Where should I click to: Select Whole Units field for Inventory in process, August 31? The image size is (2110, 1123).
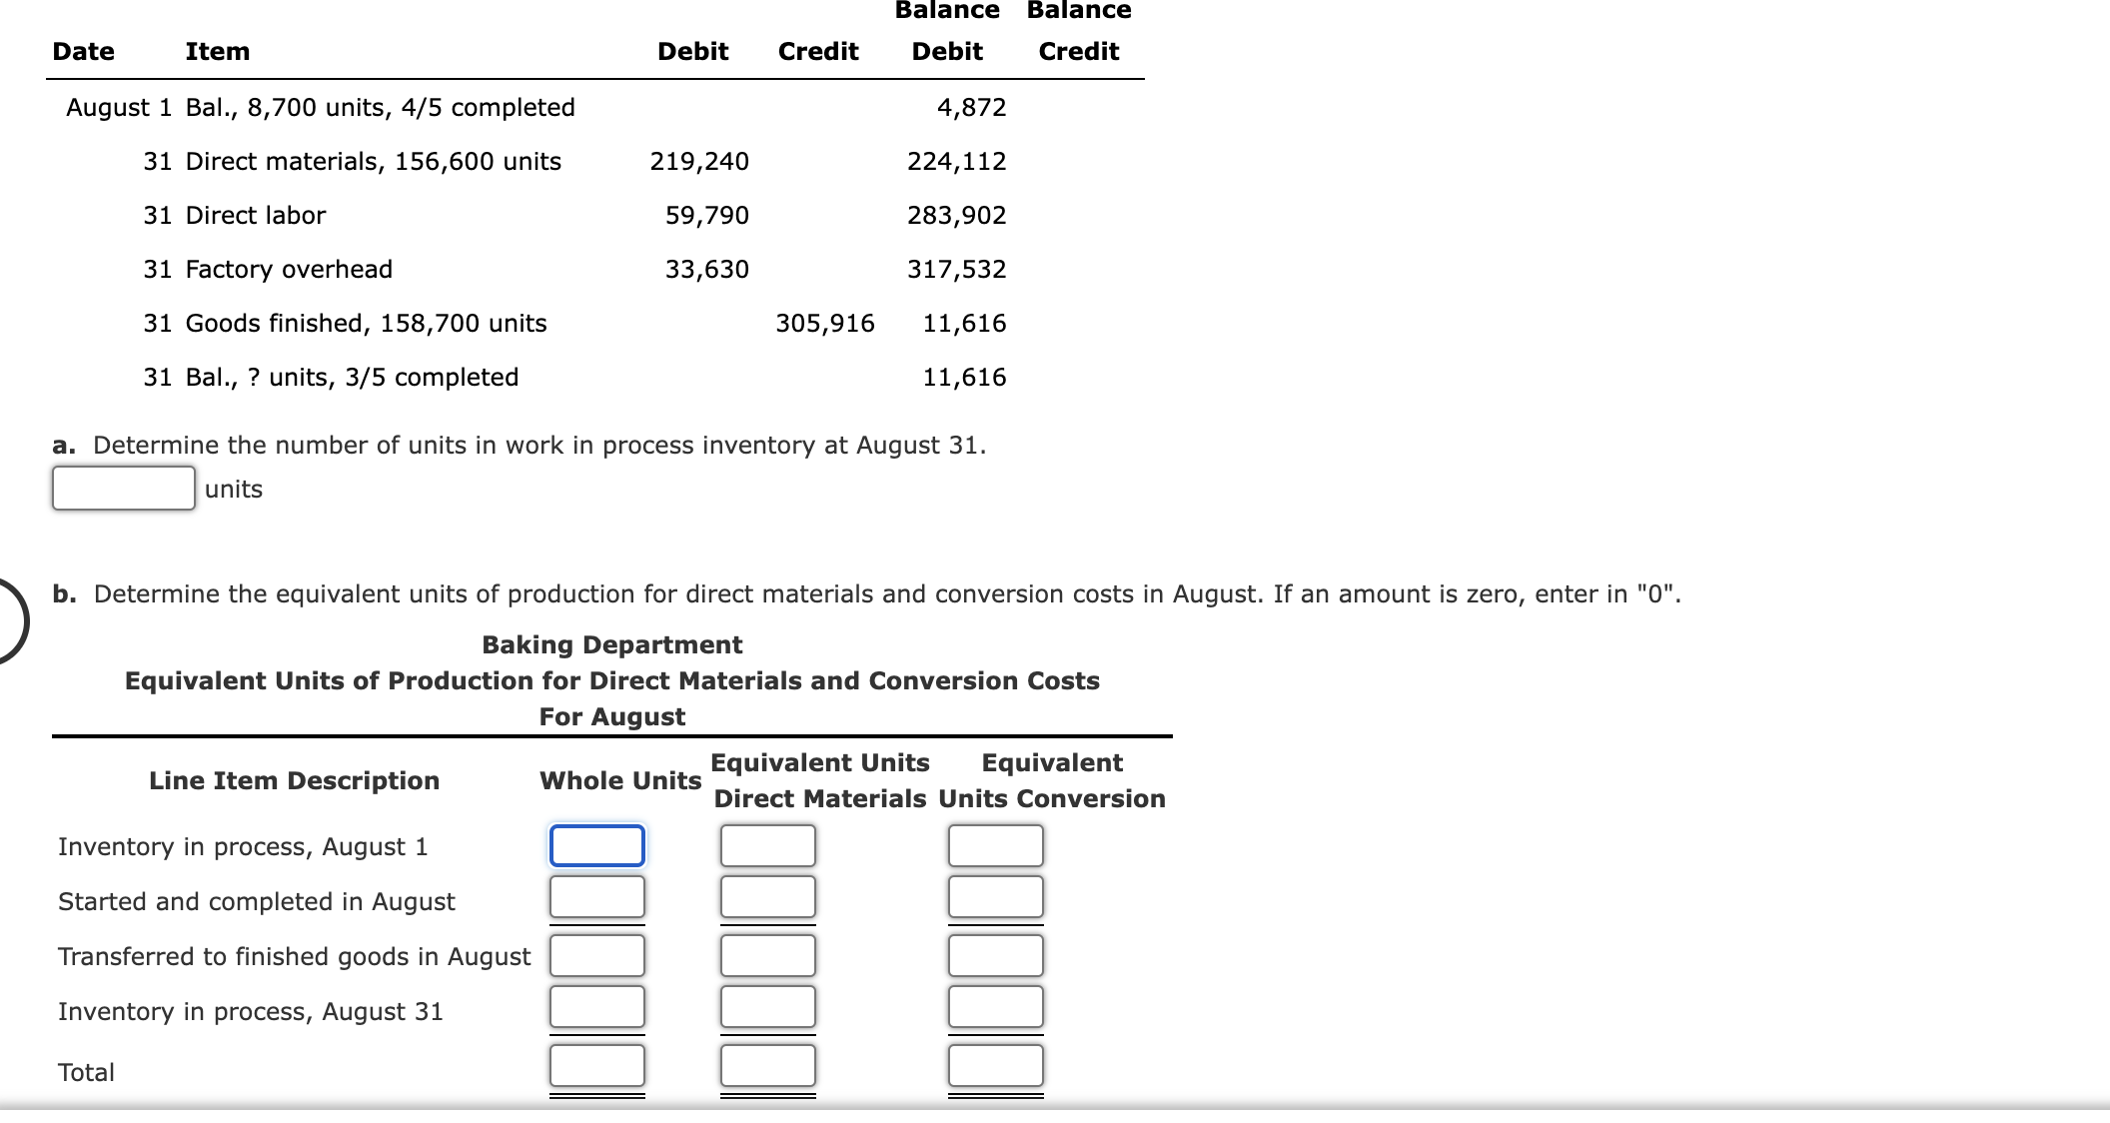(596, 1007)
